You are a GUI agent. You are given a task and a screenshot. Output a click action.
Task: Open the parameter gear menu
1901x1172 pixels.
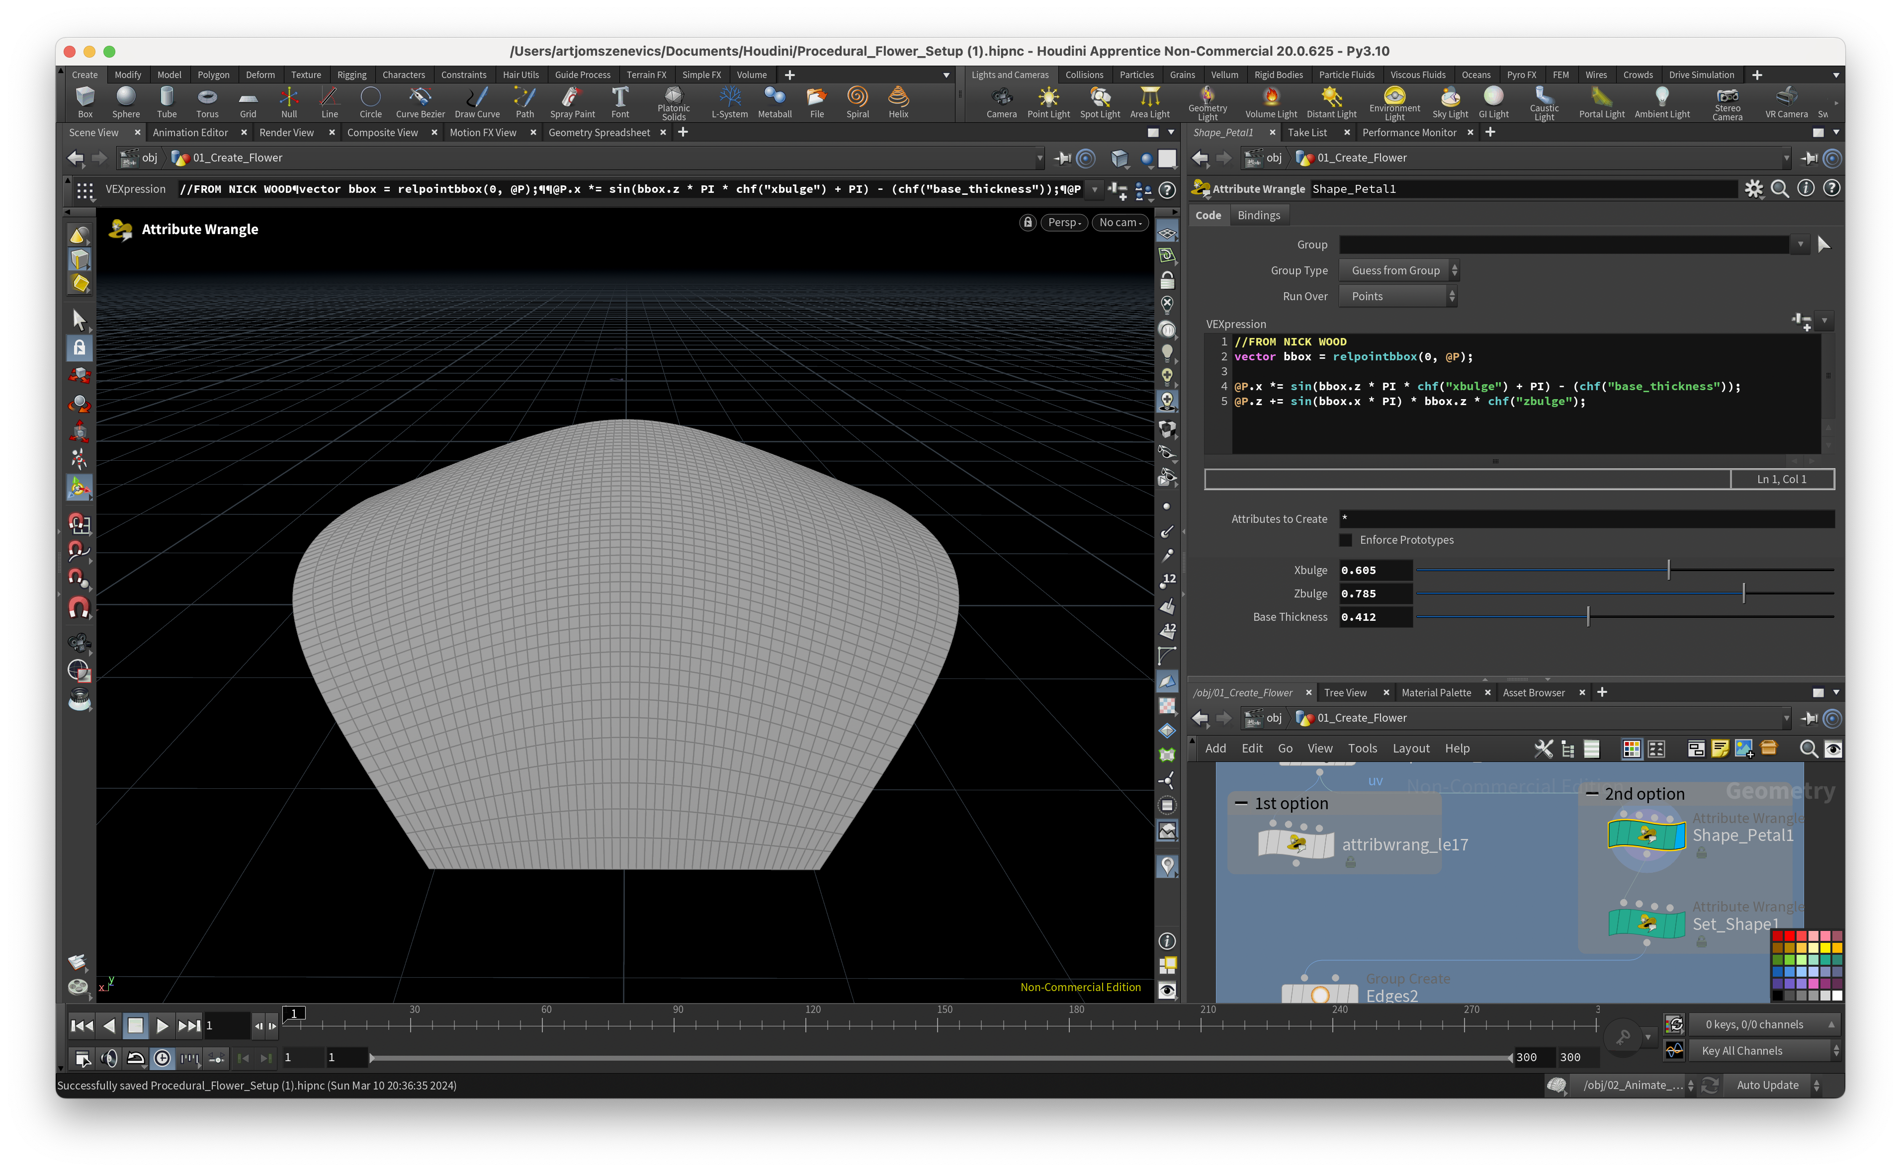[x=1753, y=188]
